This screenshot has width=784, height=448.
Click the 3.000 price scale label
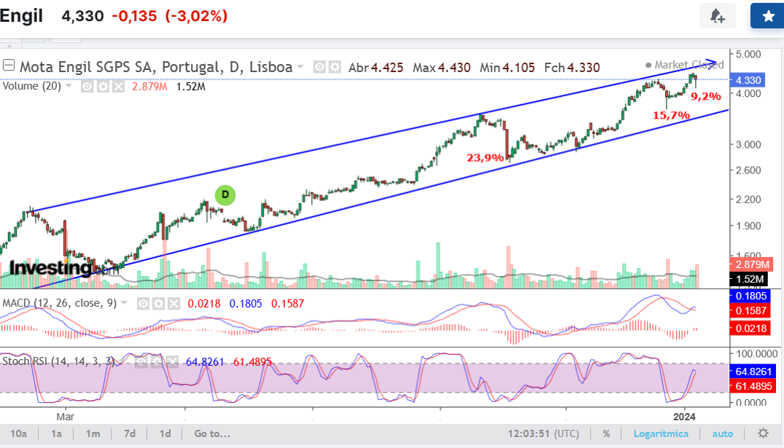click(x=748, y=144)
